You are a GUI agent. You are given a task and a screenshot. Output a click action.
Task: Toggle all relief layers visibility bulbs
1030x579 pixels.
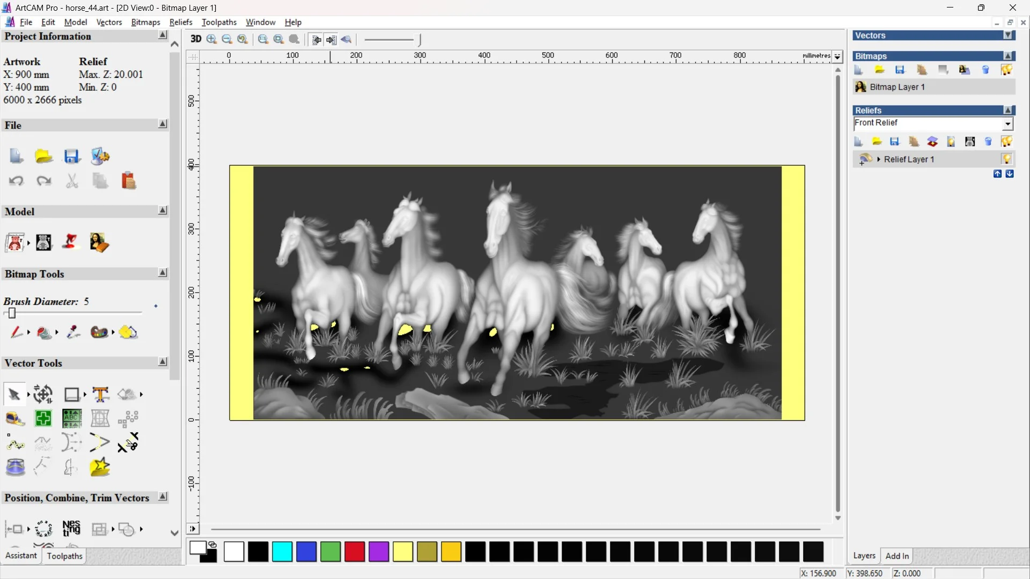1007,141
